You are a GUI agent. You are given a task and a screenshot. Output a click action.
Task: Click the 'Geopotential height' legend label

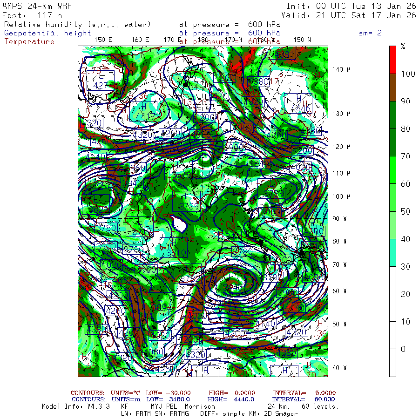[48, 33]
